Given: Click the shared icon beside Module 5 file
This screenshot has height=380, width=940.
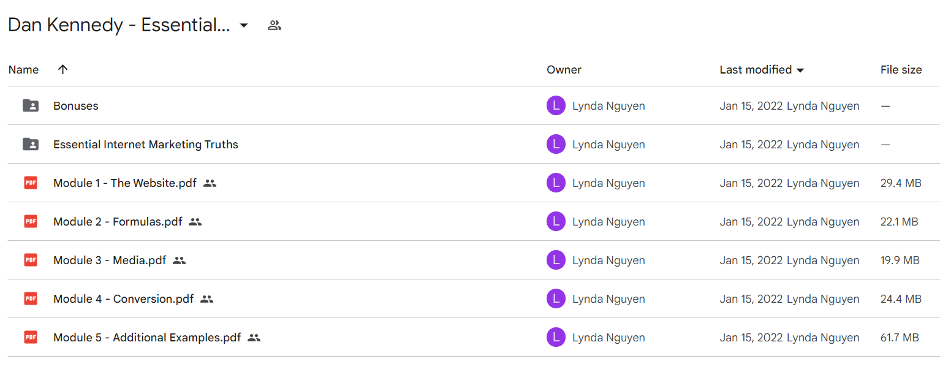Looking at the screenshot, I should pyautogui.click(x=254, y=338).
